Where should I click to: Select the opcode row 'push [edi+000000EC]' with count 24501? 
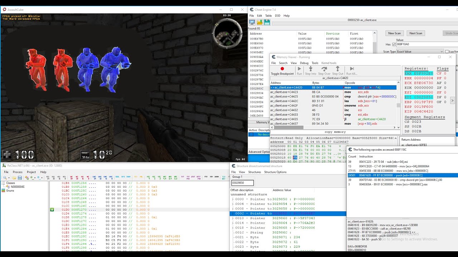point(403,175)
